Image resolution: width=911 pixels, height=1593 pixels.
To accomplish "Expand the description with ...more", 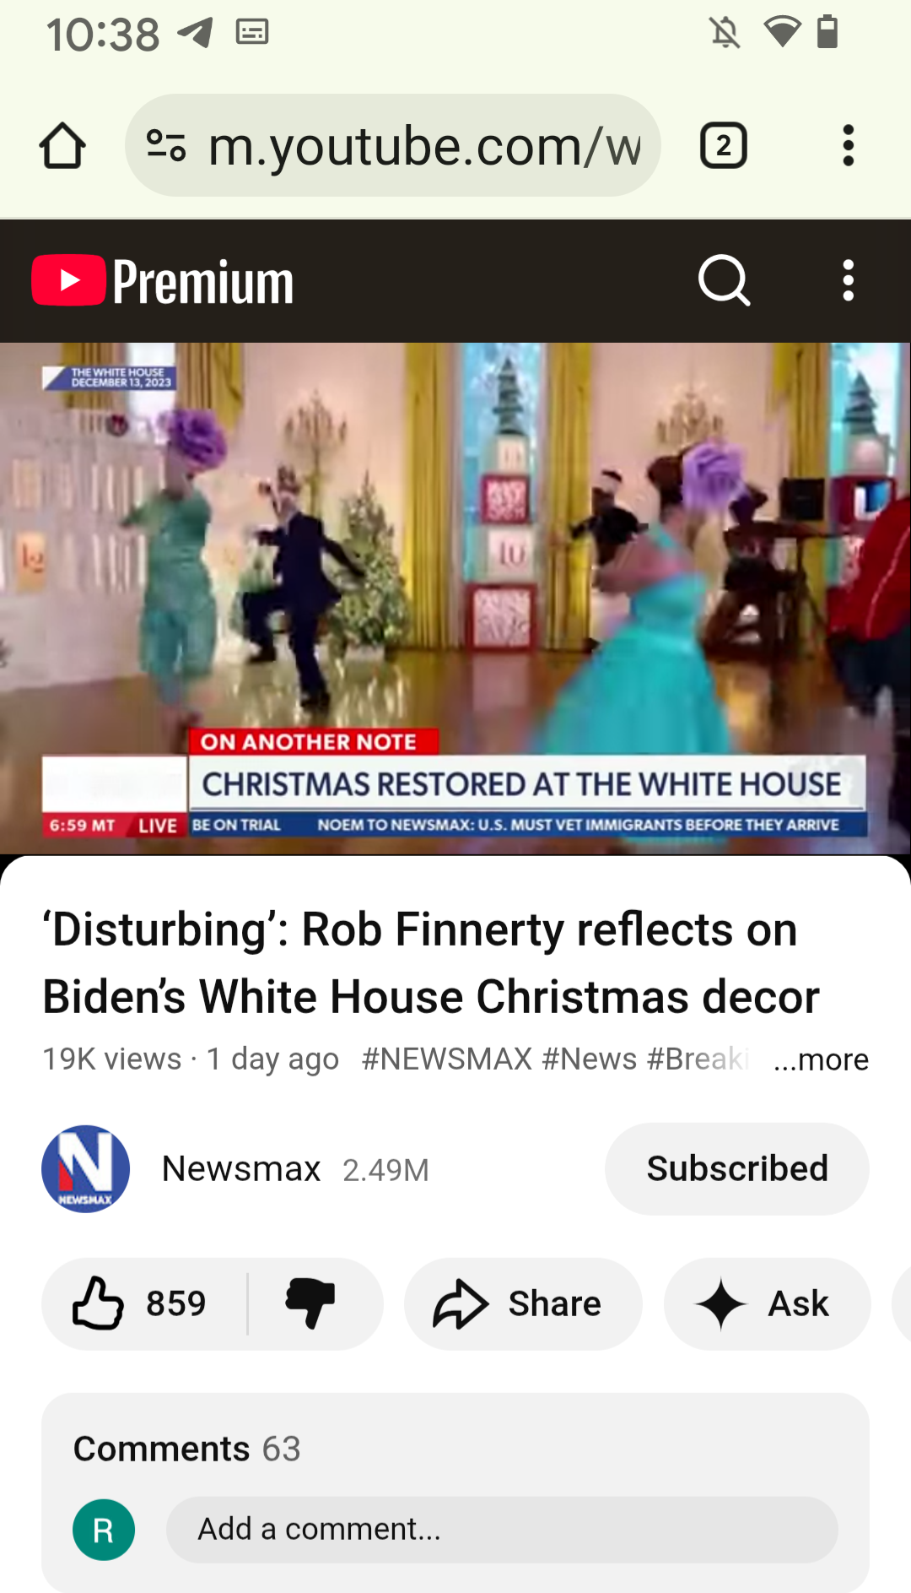I will tap(821, 1059).
